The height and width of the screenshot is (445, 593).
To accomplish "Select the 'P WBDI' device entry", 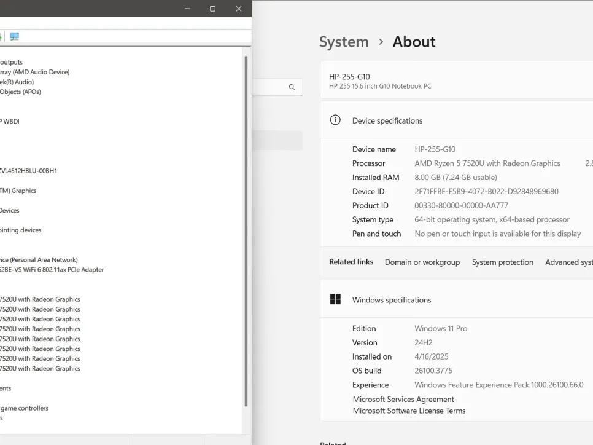I will [x=10, y=121].
